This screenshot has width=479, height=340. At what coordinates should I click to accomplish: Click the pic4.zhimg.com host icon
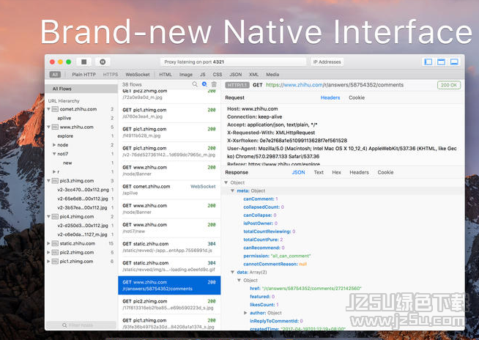point(55,216)
